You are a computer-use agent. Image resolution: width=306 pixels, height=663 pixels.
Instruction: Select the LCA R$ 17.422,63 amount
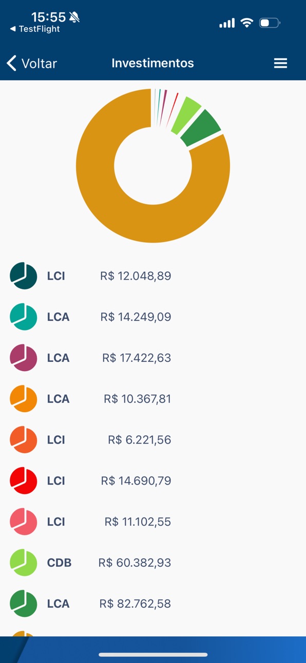pos(137,358)
